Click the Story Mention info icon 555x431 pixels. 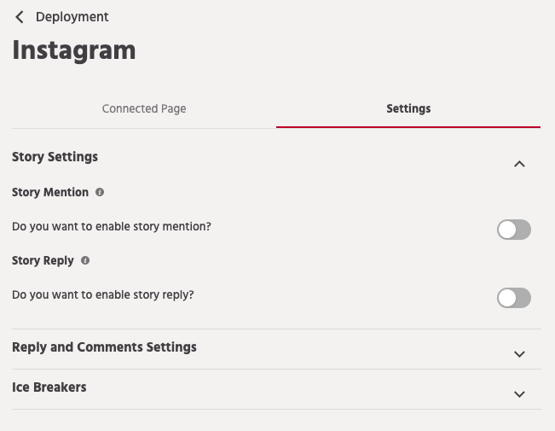(x=100, y=193)
